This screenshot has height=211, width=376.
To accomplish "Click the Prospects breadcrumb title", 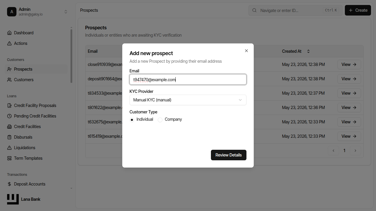I will click(x=89, y=10).
